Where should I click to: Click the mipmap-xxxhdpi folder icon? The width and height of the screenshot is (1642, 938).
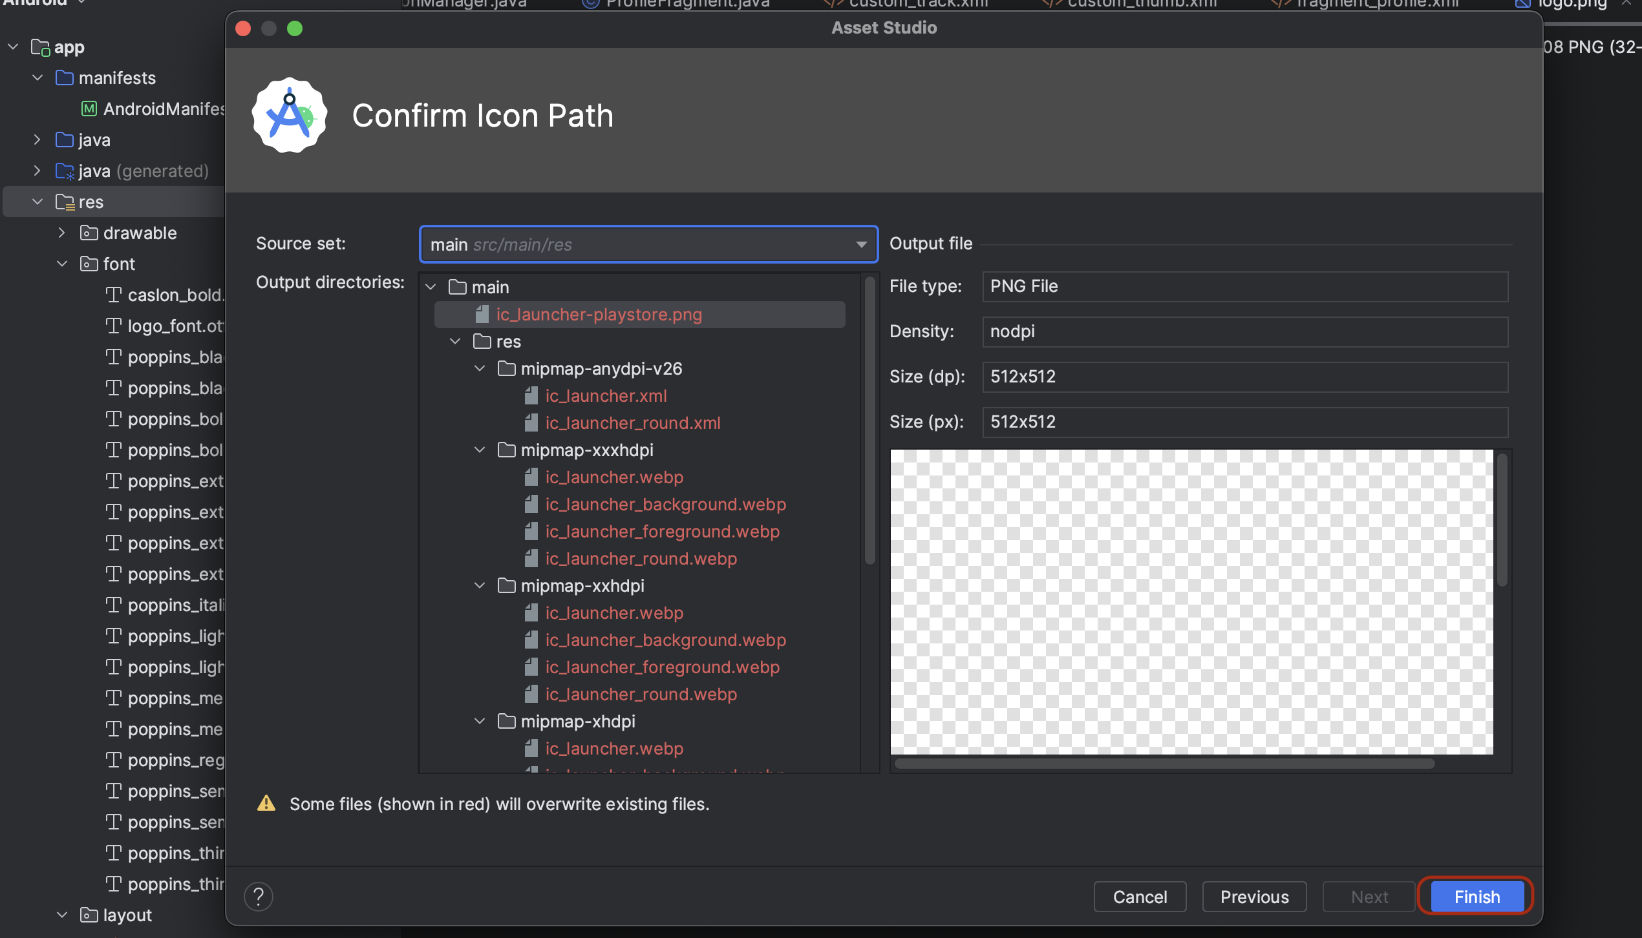pos(506,450)
